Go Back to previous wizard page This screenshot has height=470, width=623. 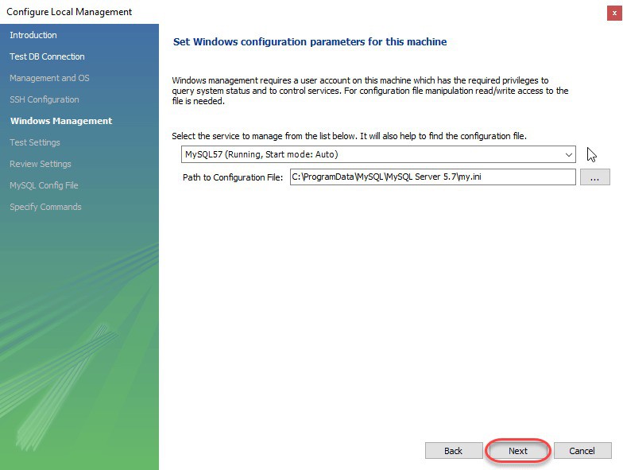click(x=453, y=450)
